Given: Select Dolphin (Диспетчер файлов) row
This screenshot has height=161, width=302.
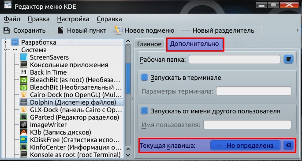Looking at the screenshot, I should pos(71,102).
